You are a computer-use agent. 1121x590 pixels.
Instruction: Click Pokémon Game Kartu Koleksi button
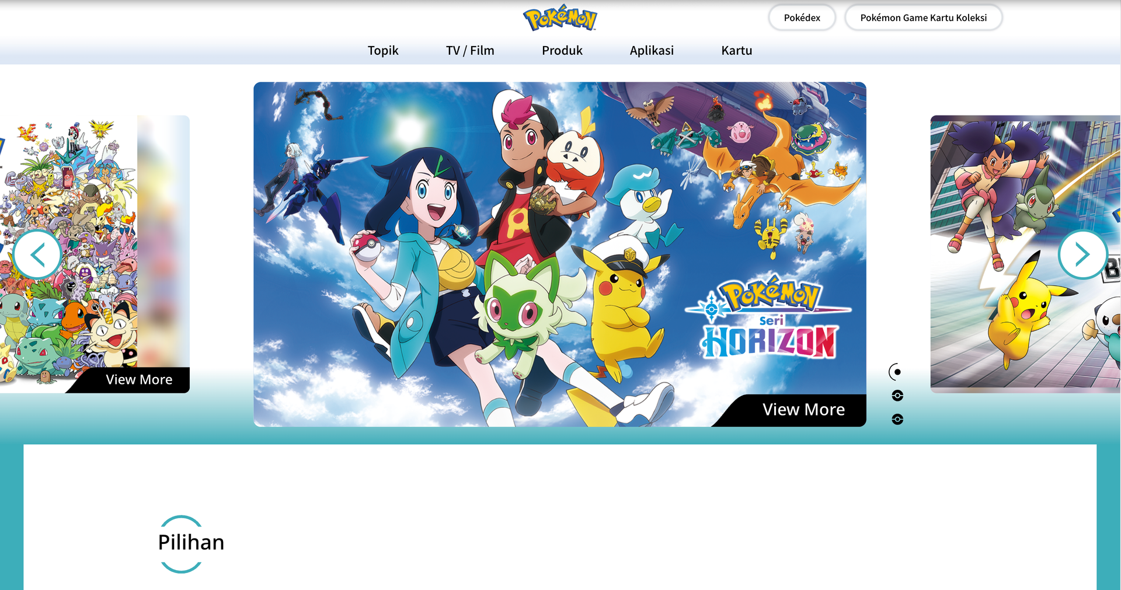pos(923,18)
